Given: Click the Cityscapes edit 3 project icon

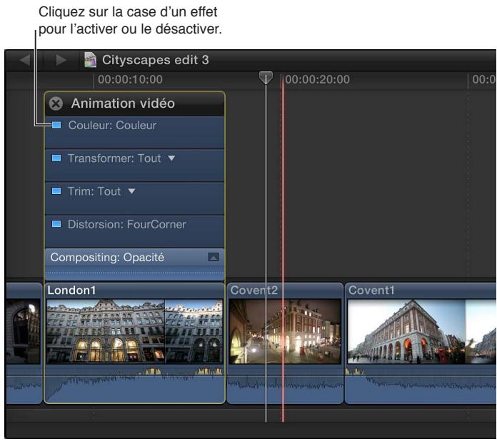Looking at the screenshot, I should pyautogui.click(x=90, y=59).
